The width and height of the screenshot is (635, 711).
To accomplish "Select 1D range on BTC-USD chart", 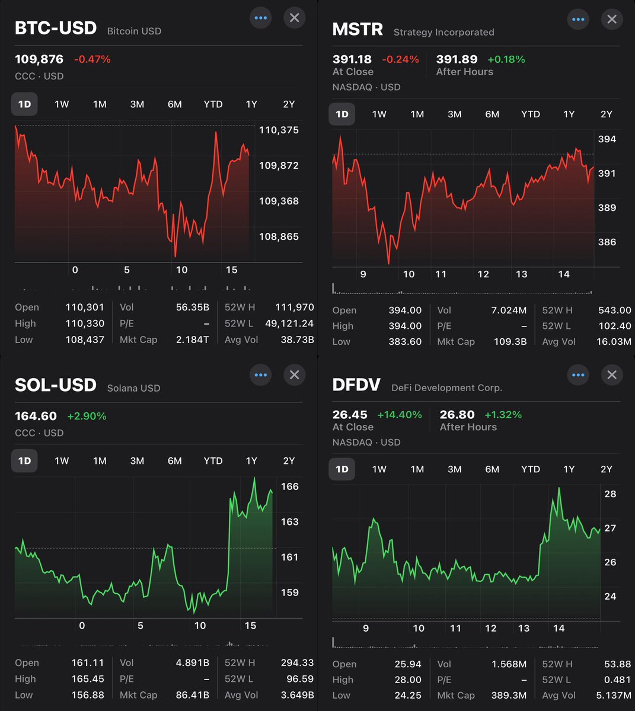I will tap(24, 104).
